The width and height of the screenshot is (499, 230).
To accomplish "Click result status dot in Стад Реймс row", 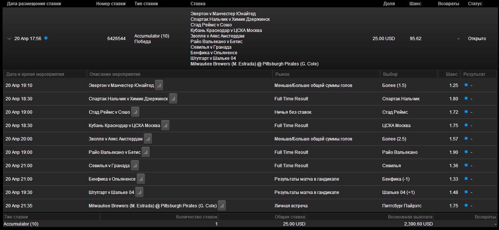I will click(x=466, y=112).
